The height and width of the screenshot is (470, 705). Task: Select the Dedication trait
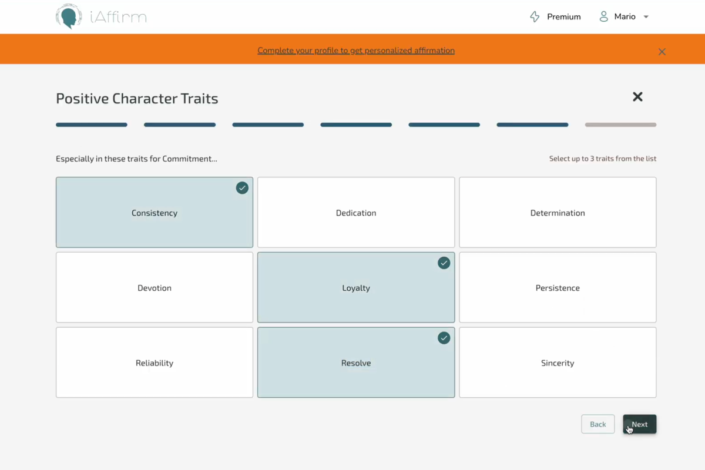(356, 212)
